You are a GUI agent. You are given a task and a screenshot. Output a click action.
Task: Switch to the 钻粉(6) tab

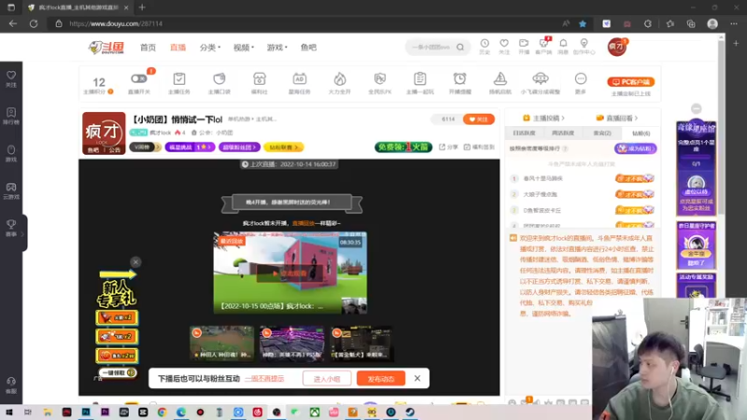[641, 133]
